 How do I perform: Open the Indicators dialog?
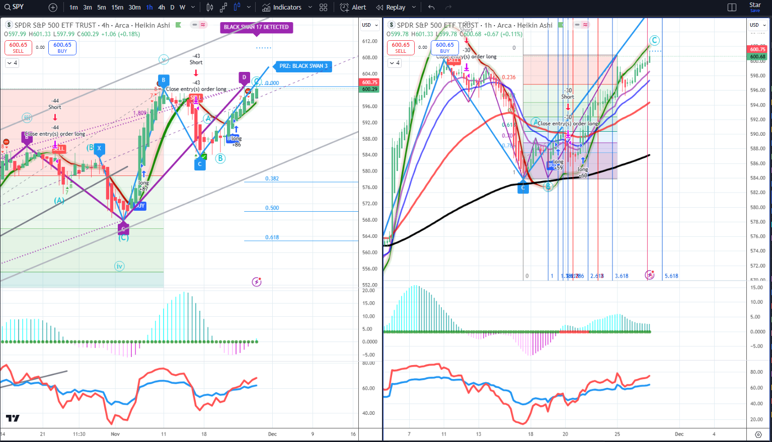pos(282,8)
